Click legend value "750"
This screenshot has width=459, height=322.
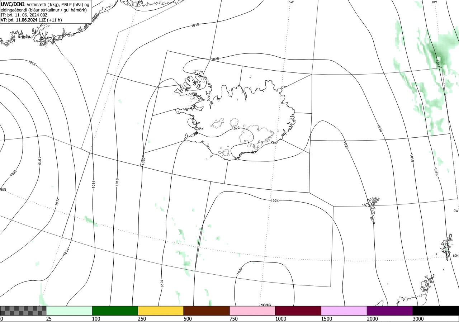click(x=233, y=319)
